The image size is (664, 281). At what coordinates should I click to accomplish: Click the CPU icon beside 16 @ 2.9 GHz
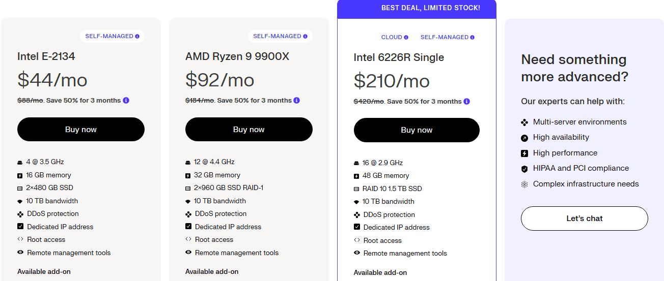(356, 163)
